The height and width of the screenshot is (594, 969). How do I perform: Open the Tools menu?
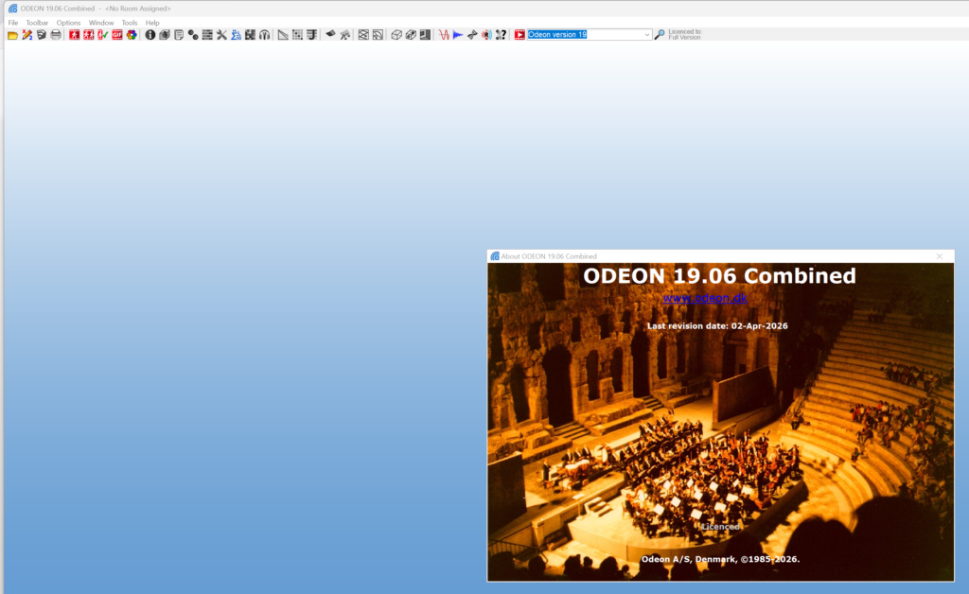129,23
